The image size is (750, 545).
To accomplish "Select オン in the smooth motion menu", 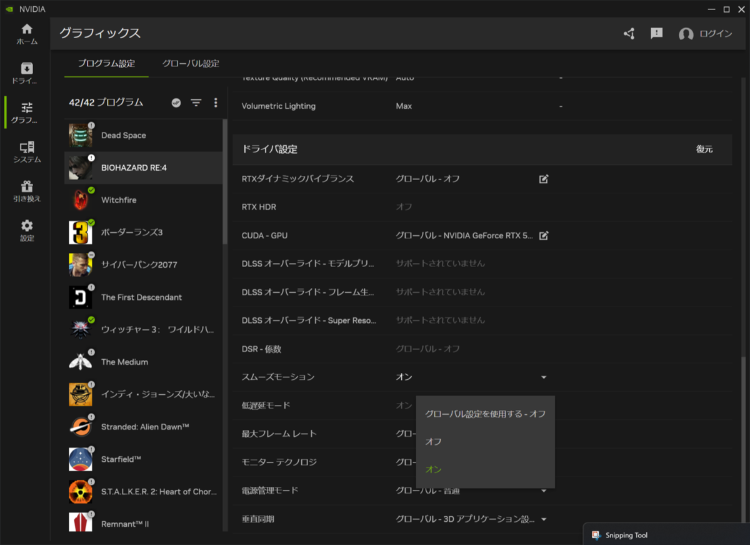I will point(432,469).
